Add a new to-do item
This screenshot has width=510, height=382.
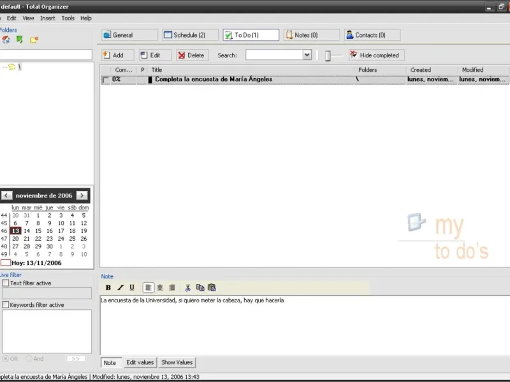pos(118,55)
